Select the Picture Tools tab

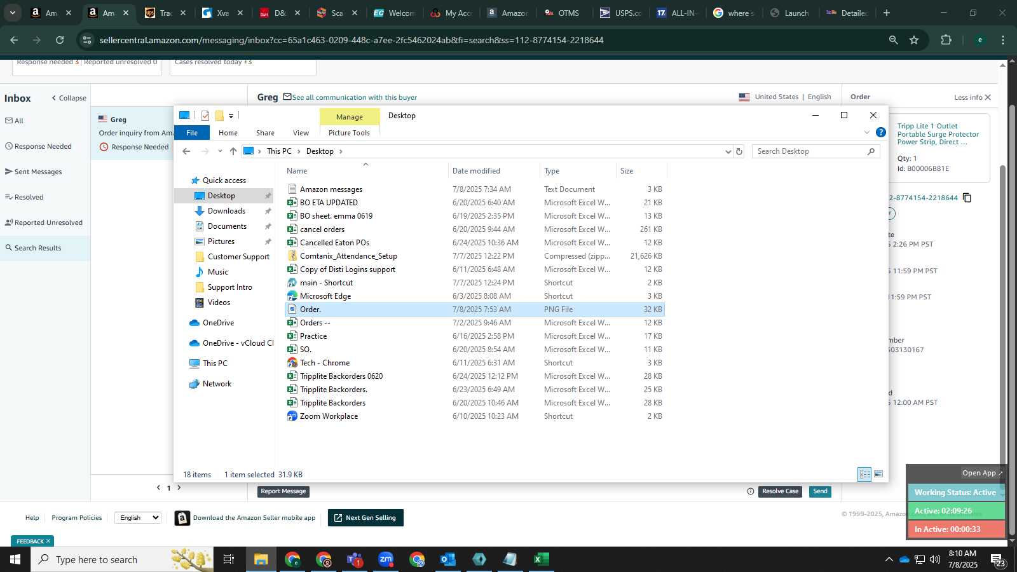pos(349,133)
